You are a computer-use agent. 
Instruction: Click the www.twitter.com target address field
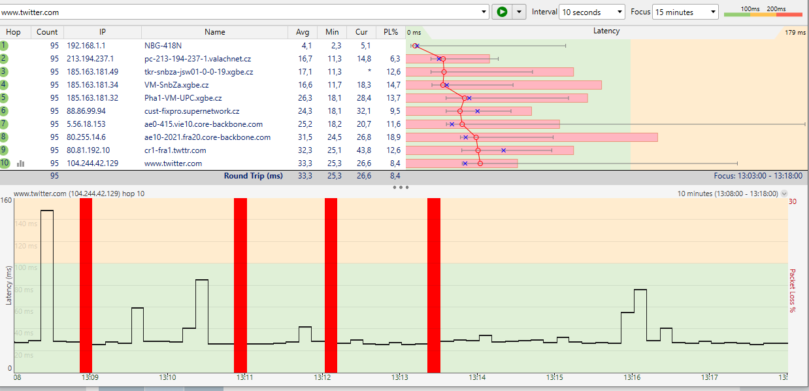click(242, 12)
